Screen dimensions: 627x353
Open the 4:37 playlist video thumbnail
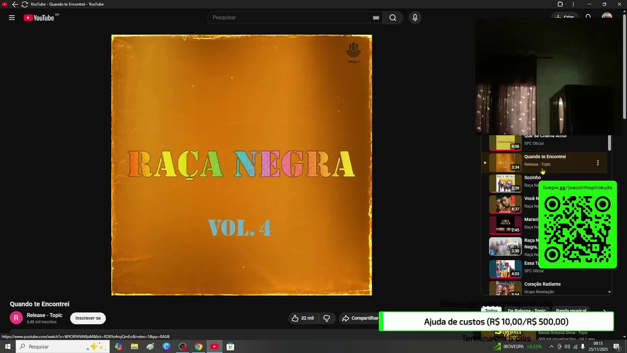[x=505, y=204]
